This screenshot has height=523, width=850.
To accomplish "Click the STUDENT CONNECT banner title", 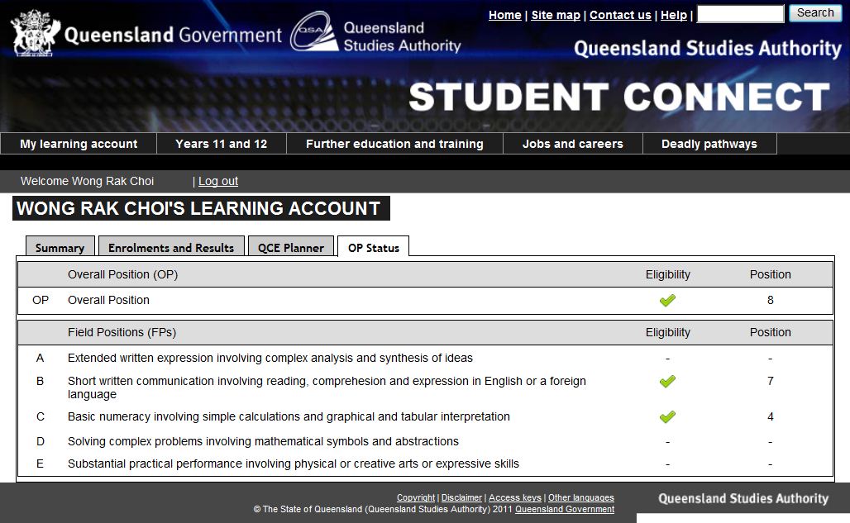I will coord(619,97).
